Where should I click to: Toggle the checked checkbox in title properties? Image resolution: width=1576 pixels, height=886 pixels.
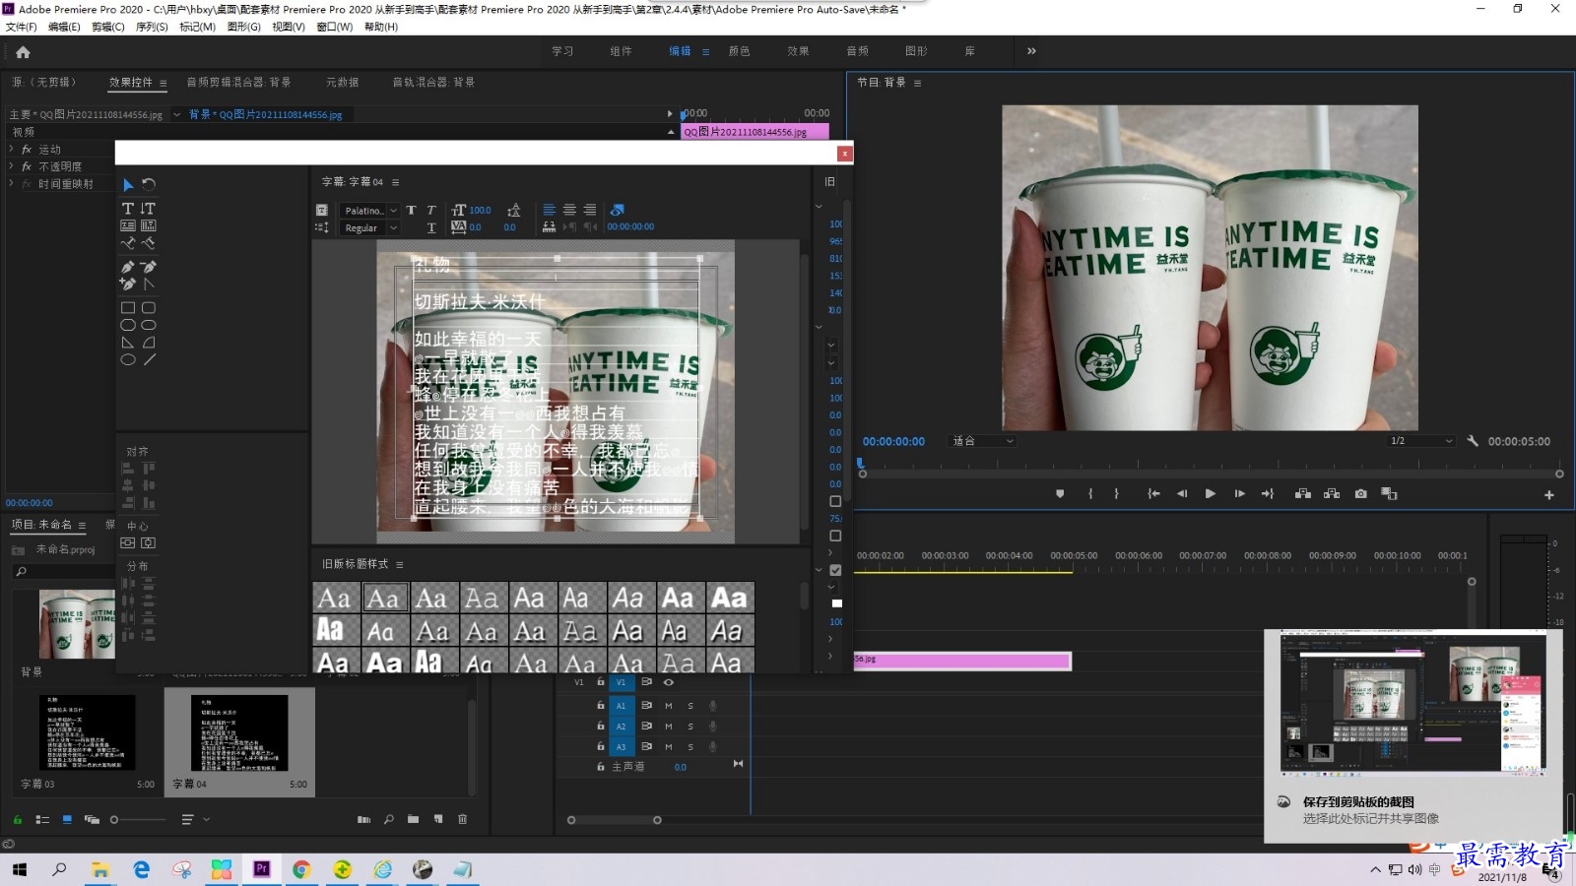pos(836,570)
